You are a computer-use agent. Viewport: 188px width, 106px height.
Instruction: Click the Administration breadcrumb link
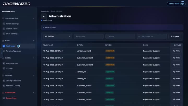(x=57, y=11)
